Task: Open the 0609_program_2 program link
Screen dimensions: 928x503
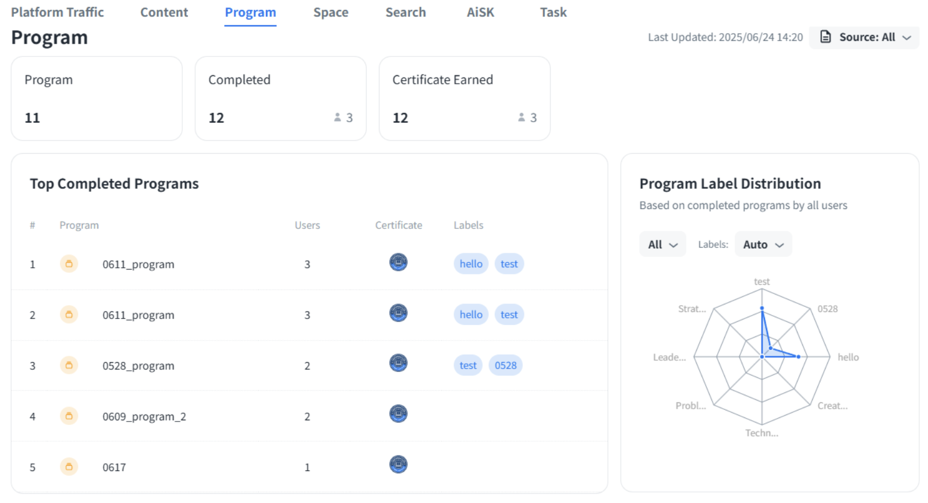Action: click(x=144, y=417)
